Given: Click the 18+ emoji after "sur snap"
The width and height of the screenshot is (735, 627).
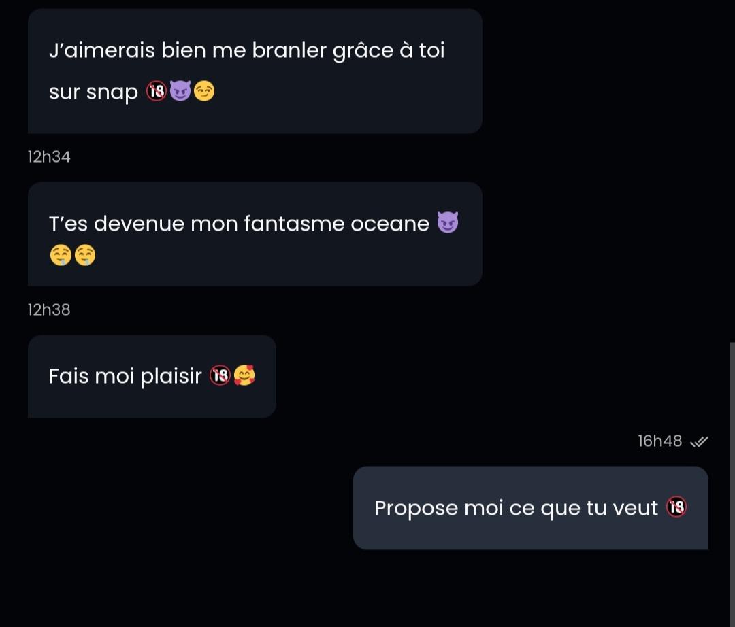Looking at the screenshot, I should pyautogui.click(x=157, y=91).
